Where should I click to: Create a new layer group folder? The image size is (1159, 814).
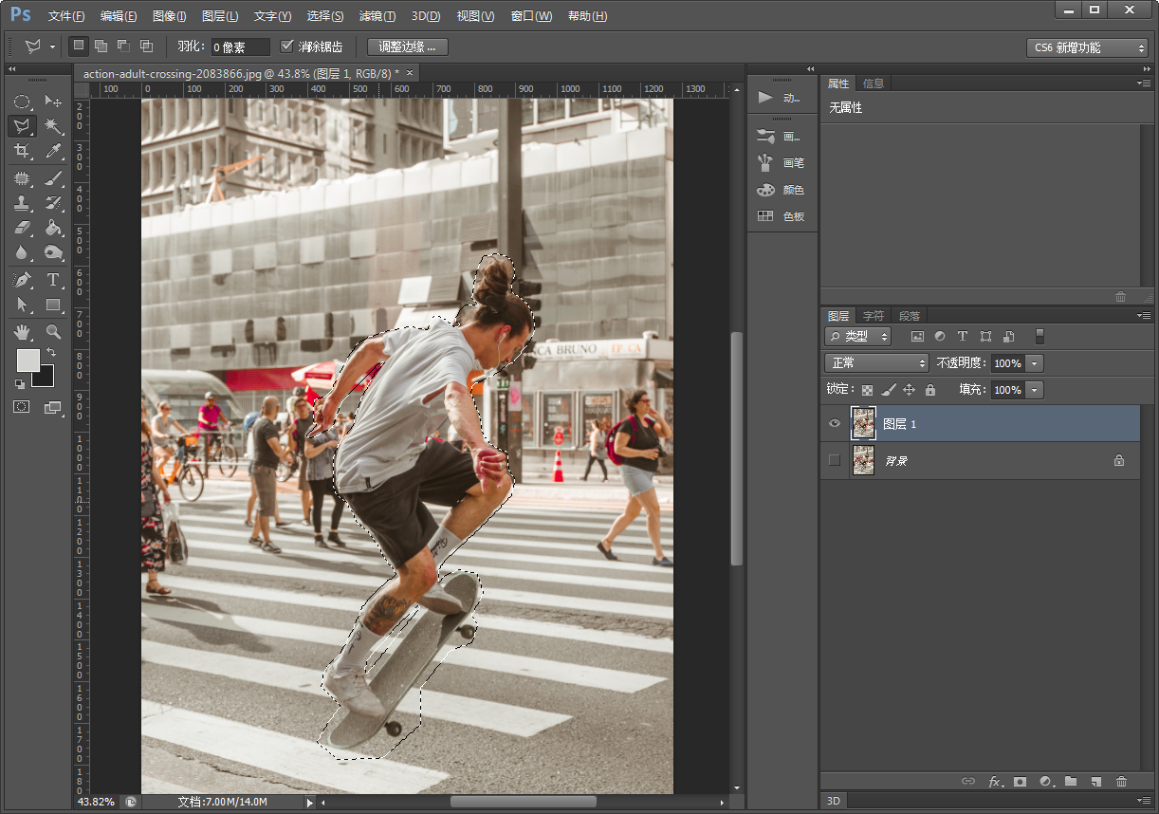coord(1071,782)
